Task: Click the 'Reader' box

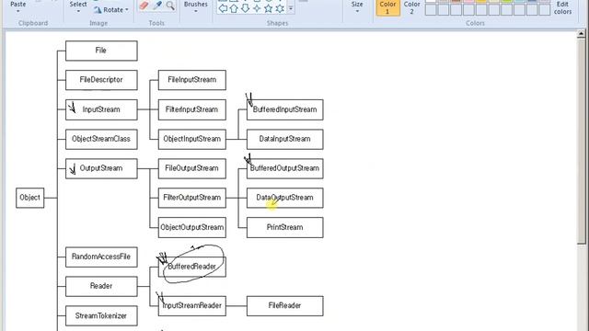Action: pyautogui.click(x=101, y=286)
